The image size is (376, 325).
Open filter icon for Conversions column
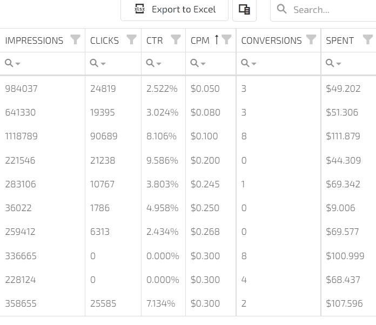pos(311,39)
